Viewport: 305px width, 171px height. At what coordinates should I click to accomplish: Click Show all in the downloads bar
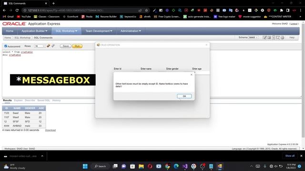[290, 156]
